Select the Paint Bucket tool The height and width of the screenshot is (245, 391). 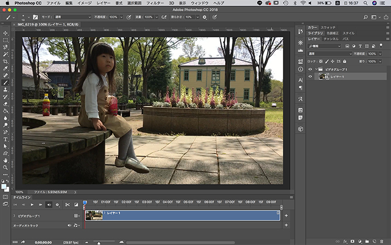pyautogui.click(x=5, y=111)
